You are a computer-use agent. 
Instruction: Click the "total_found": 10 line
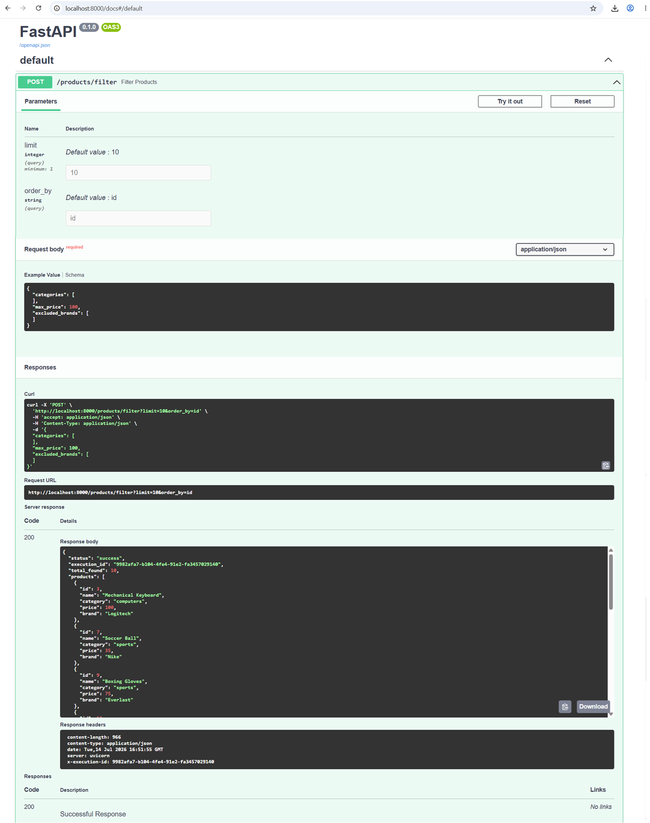click(93, 571)
